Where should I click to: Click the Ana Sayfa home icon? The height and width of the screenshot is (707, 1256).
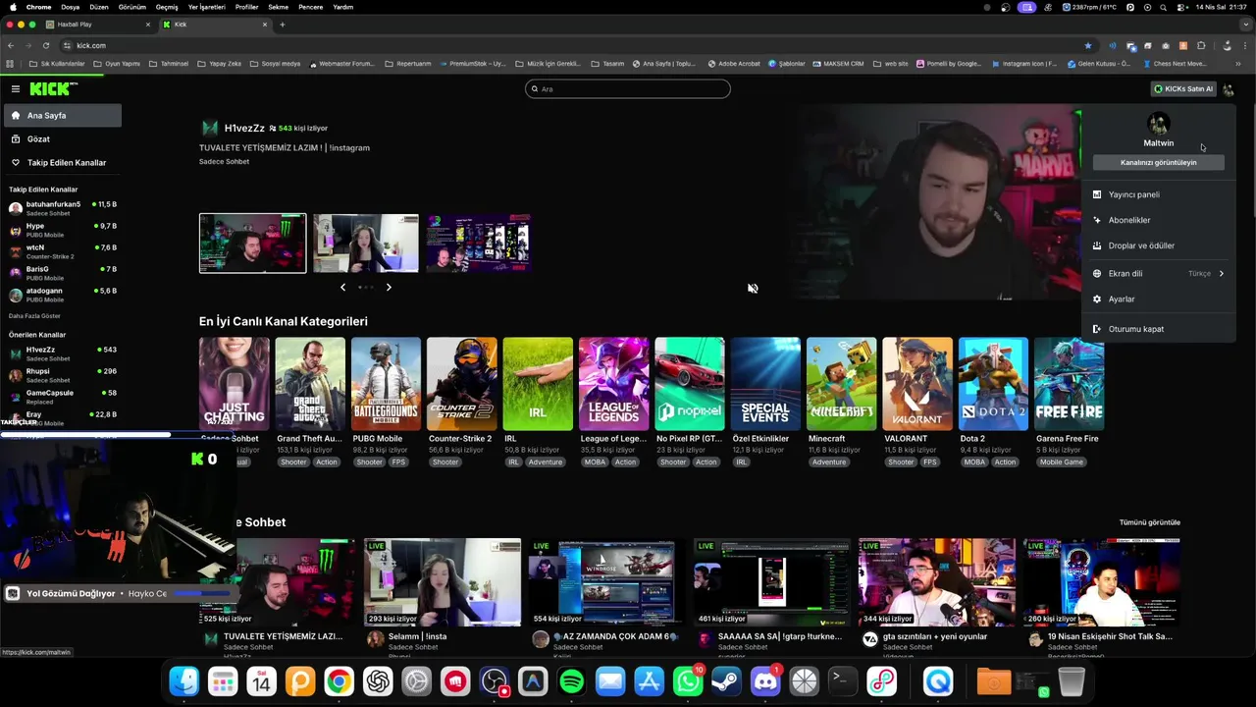click(x=16, y=115)
